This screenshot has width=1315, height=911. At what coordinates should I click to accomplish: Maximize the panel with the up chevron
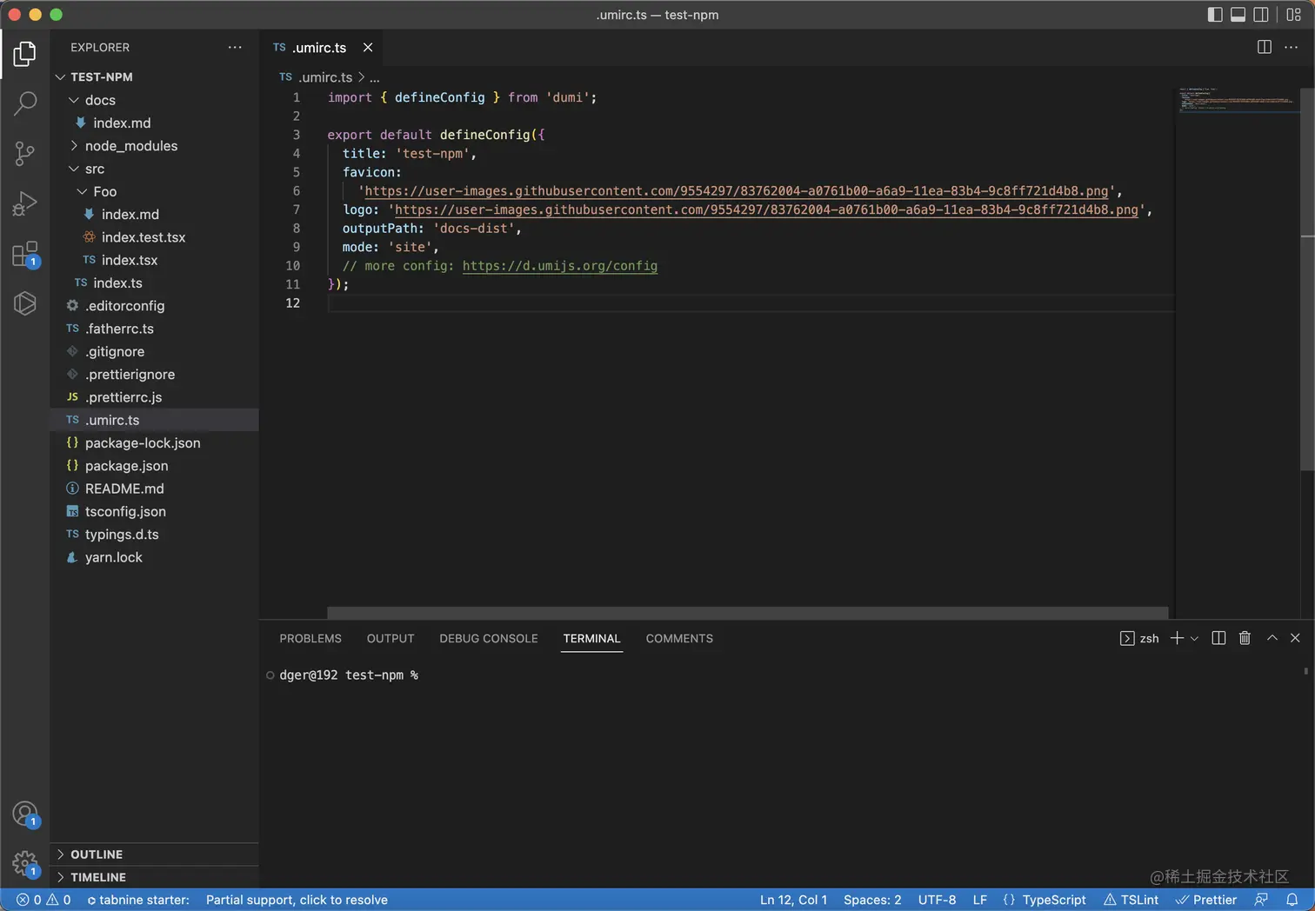click(x=1272, y=638)
